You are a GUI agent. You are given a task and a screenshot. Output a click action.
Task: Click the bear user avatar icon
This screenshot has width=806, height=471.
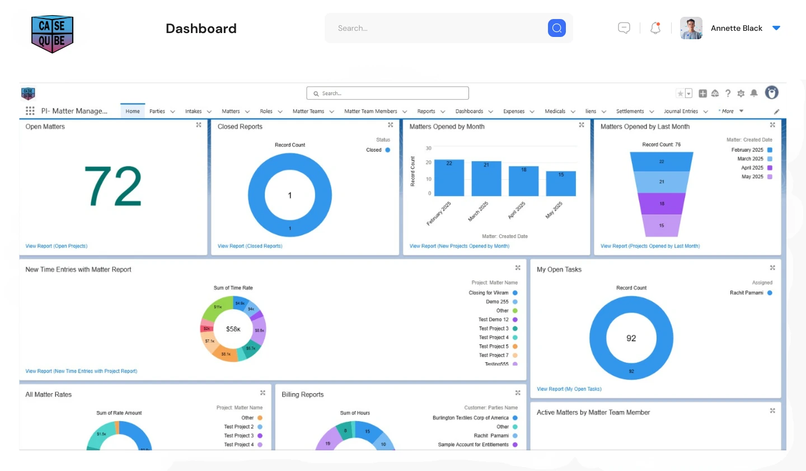click(772, 92)
